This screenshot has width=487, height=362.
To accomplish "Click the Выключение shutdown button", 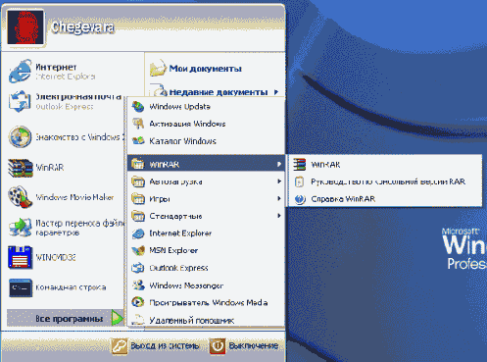I will pos(244,346).
